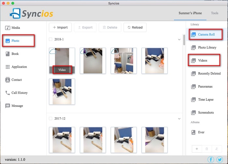Collapse the 2017-12 group chevron
228x164 pixels.
click(x=179, y=119)
